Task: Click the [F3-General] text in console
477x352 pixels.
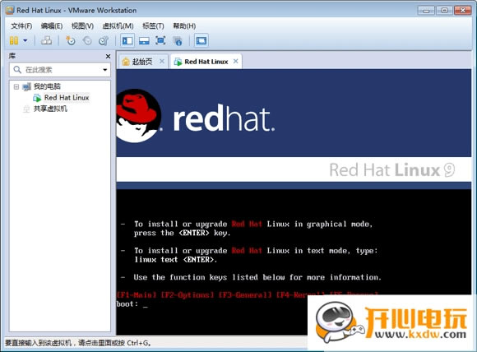Action: 245,294
